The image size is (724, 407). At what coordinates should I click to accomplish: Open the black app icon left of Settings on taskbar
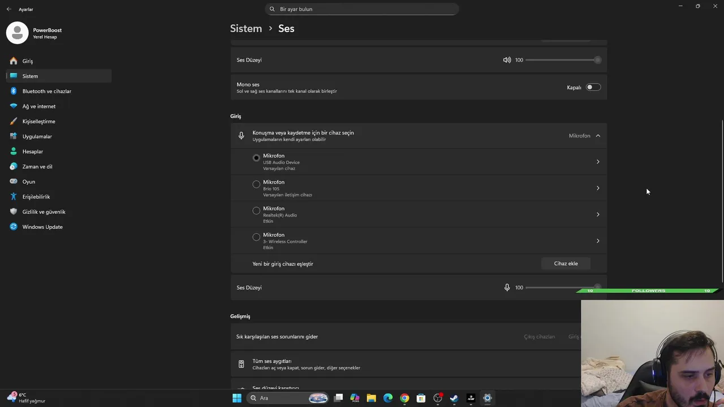(471, 398)
